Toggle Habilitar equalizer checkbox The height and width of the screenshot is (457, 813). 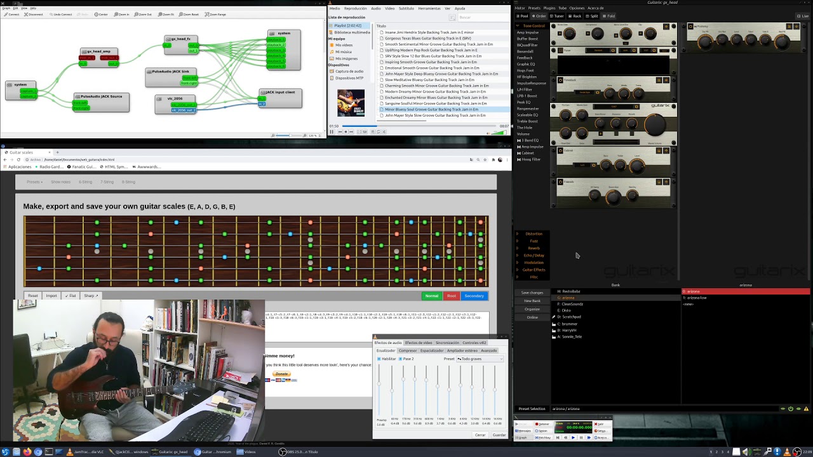point(379,359)
